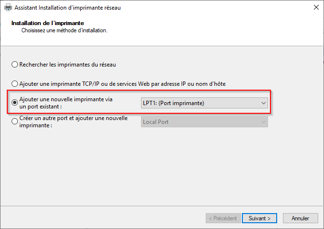This screenshot has width=324, height=229.
Task: Select the TCP/IP printer radio button
Action: click(14, 84)
